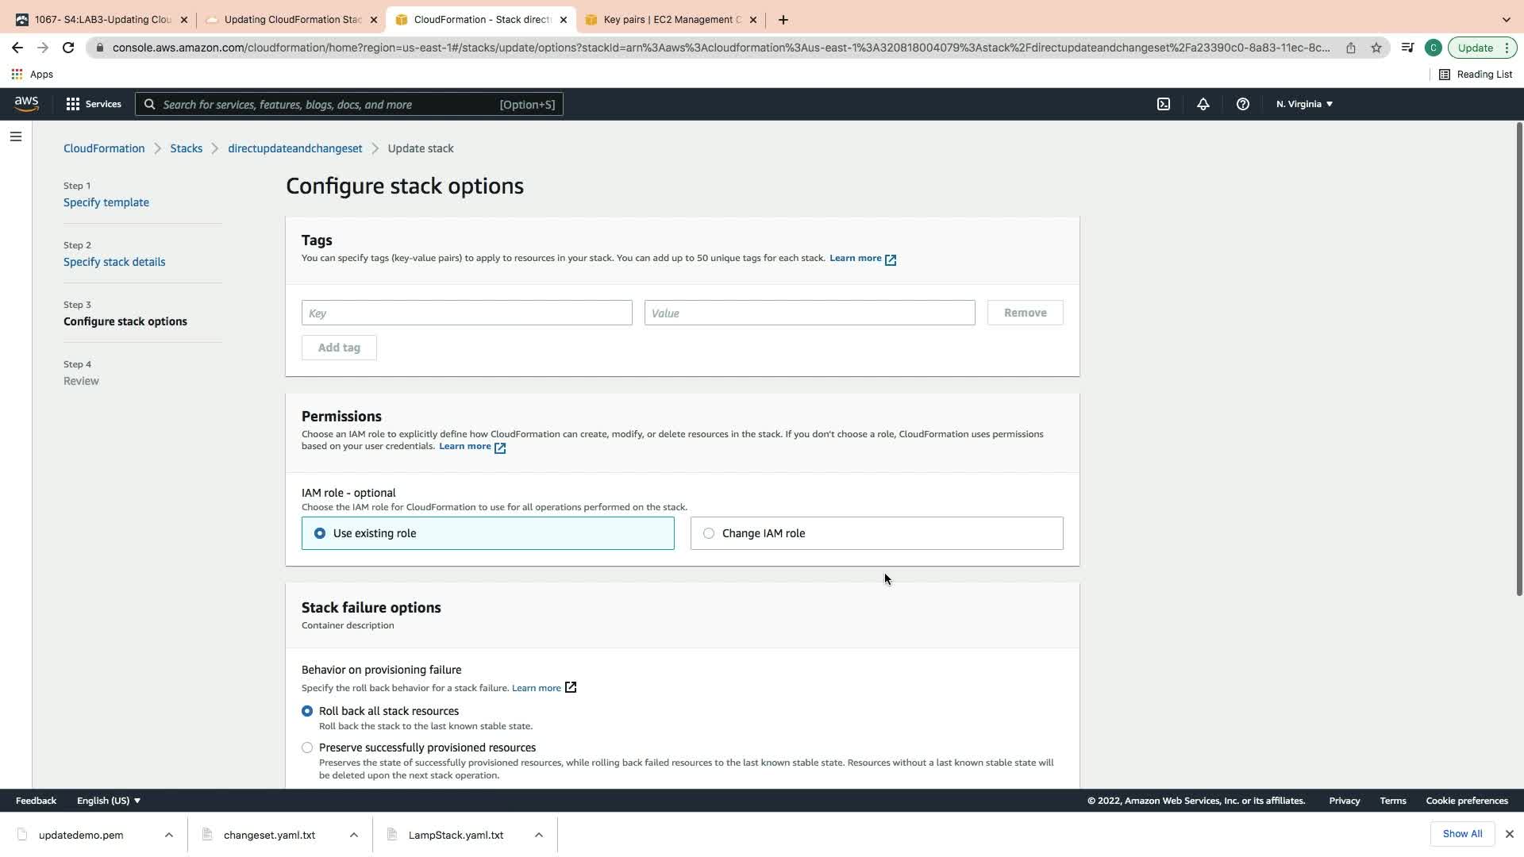Click the Remove tag button
Image resolution: width=1524 pixels, height=857 pixels.
click(1025, 313)
